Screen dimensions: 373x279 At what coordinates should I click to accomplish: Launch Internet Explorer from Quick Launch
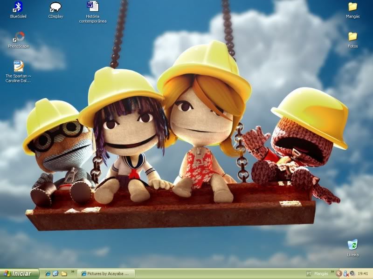click(x=48, y=273)
